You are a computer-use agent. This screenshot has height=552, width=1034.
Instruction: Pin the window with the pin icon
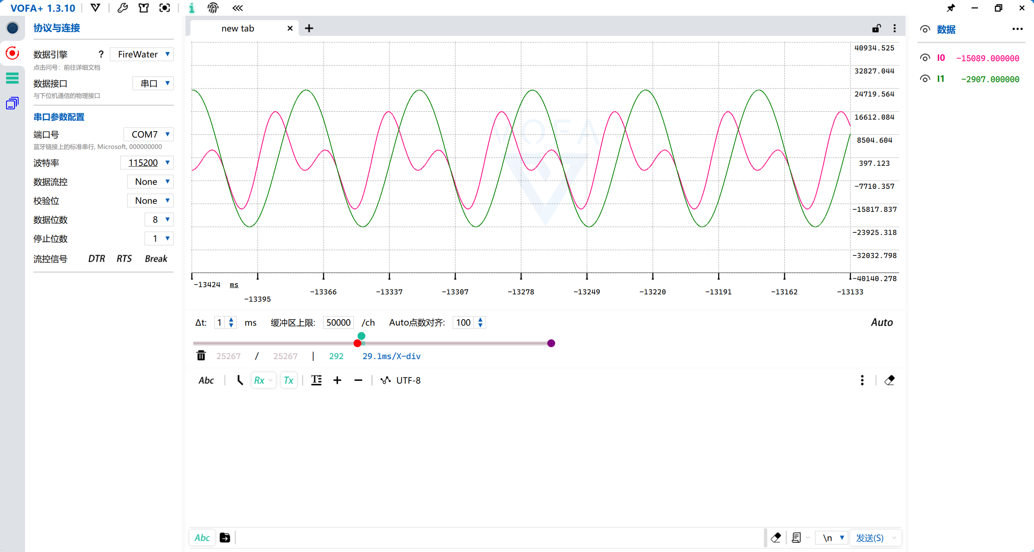(x=951, y=8)
